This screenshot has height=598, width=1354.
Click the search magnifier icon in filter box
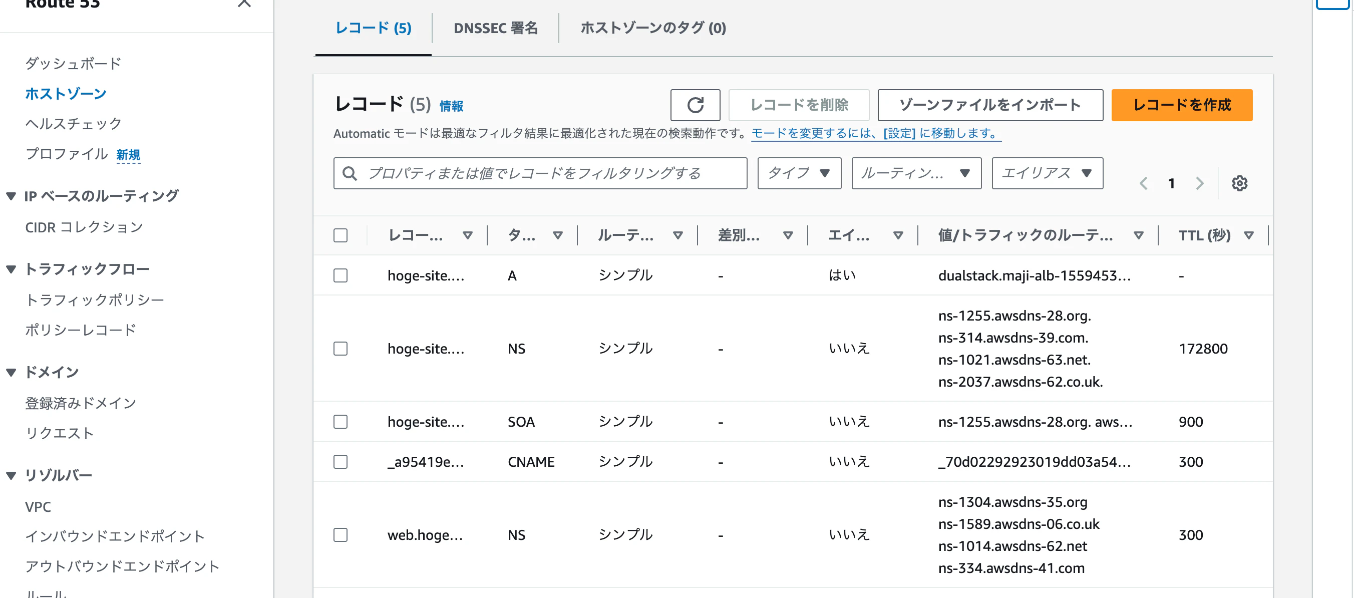[350, 173]
